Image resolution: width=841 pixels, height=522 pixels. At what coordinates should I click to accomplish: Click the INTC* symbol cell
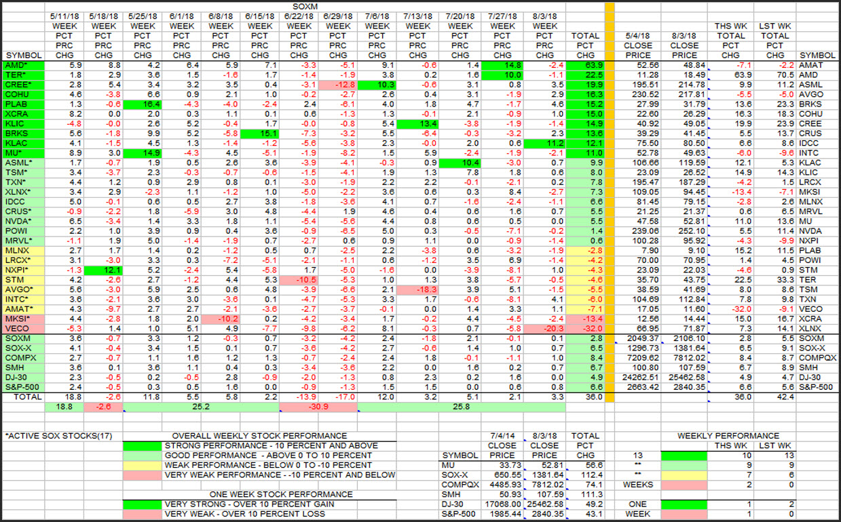tap(23, 299)
